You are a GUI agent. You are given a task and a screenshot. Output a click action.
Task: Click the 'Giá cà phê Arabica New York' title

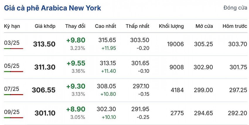click(x=52, y=8)
